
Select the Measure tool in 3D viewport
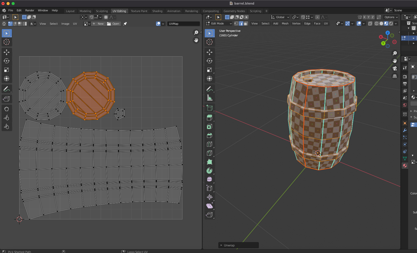coord(210,98)
